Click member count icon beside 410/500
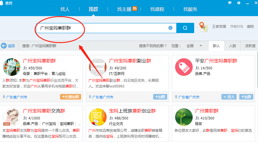The width and height of the screenshot is (258, 142). point(197,118)
